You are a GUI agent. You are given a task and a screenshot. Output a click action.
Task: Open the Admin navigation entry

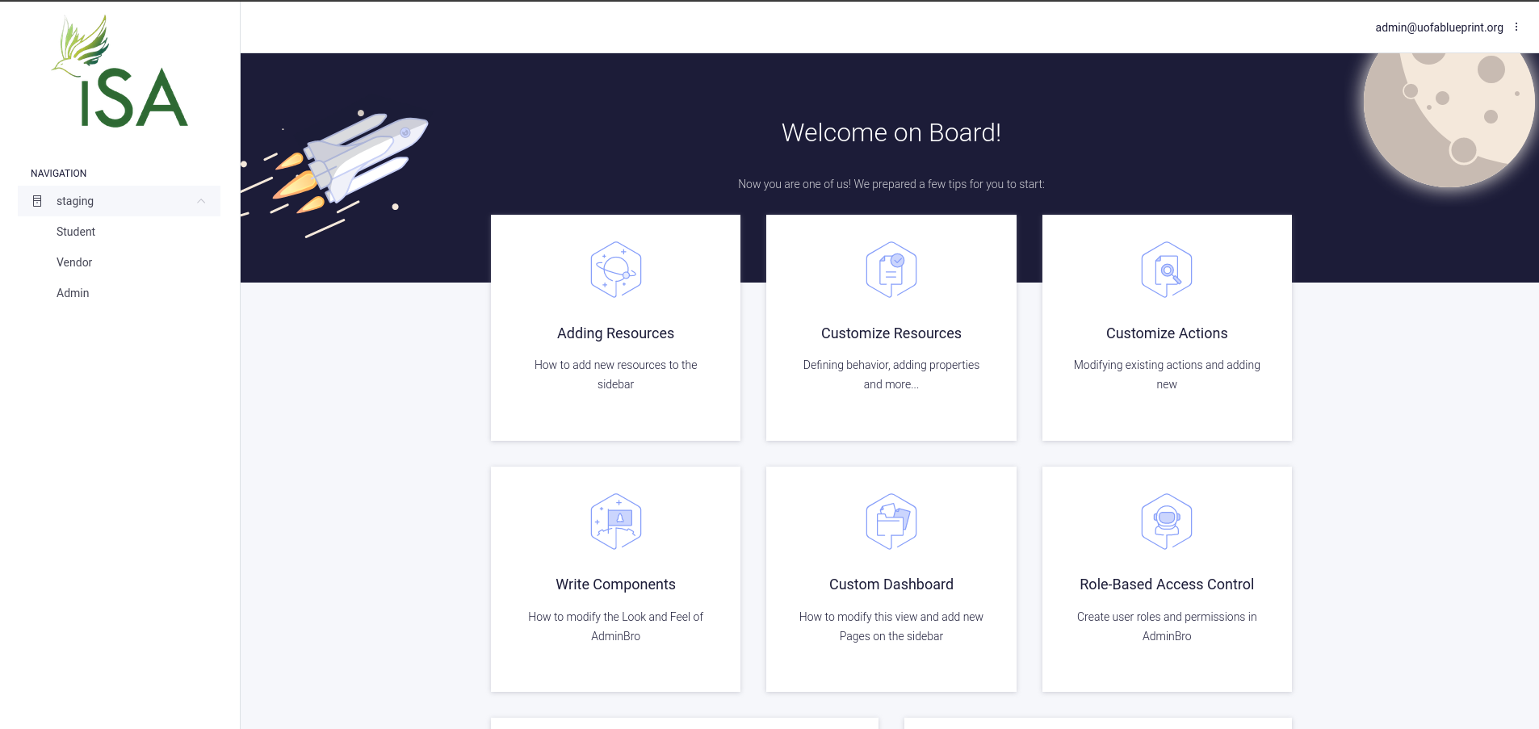coord(72,292)
